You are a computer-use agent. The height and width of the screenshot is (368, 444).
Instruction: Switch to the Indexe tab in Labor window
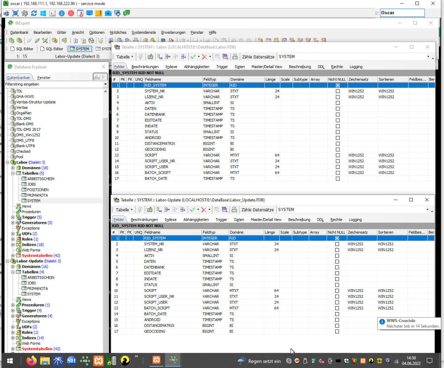click(x=171, y=67)
